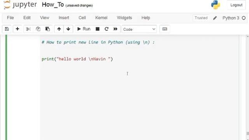
Task: Open the View menu
Action: 44,18
